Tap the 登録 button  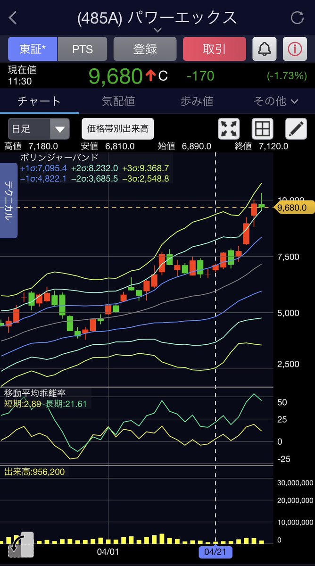(145, 49)
